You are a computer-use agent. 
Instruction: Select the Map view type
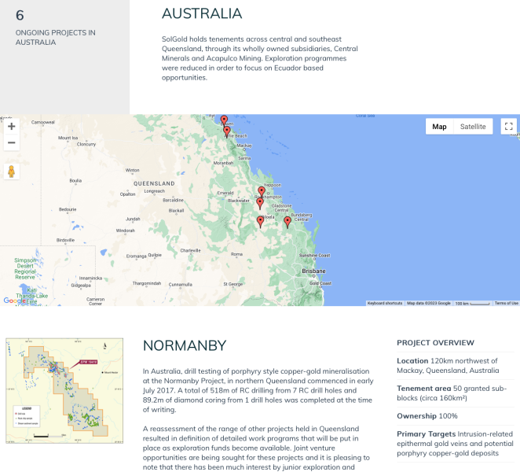click(439, 127)
